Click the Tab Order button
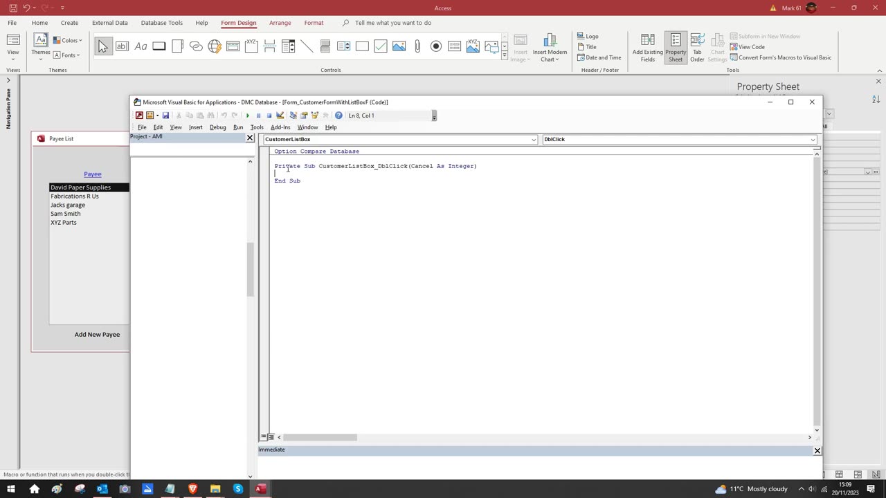Image resolution: width=886 pixels, height=498 pixels. pos(697,48)
